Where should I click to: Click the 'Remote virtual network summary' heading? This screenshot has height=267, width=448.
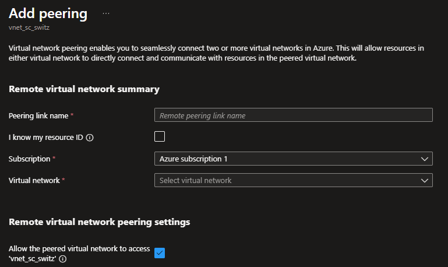point(84,89)
